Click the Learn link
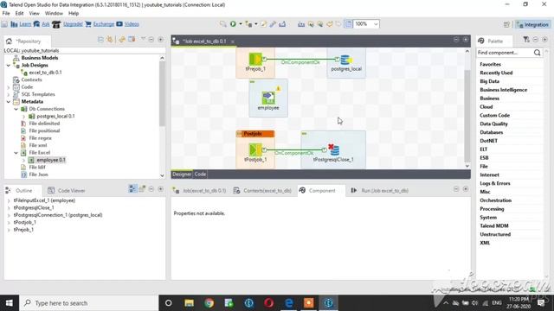 pyautogui.click(x=25, y=24)
